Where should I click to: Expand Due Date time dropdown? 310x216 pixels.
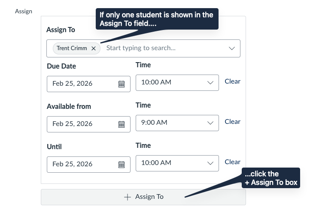coord(210,82)
